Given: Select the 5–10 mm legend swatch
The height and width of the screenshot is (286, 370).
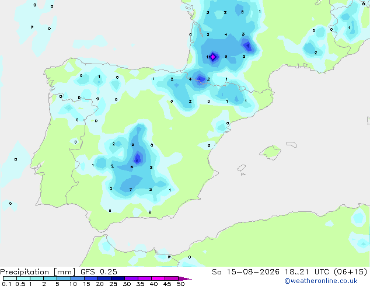Looking at the screenshot, I should 64,278.
